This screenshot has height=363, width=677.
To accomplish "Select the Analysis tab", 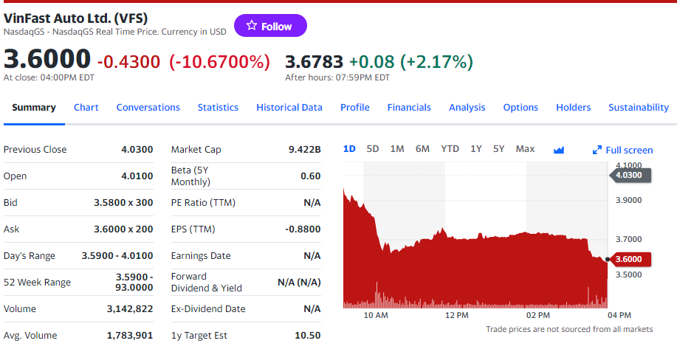I will point(467,107).
